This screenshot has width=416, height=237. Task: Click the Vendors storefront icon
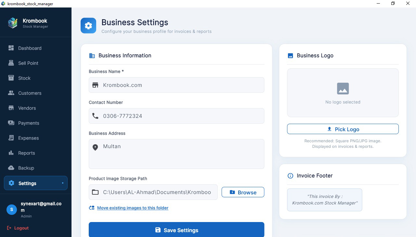coord(11,108)
